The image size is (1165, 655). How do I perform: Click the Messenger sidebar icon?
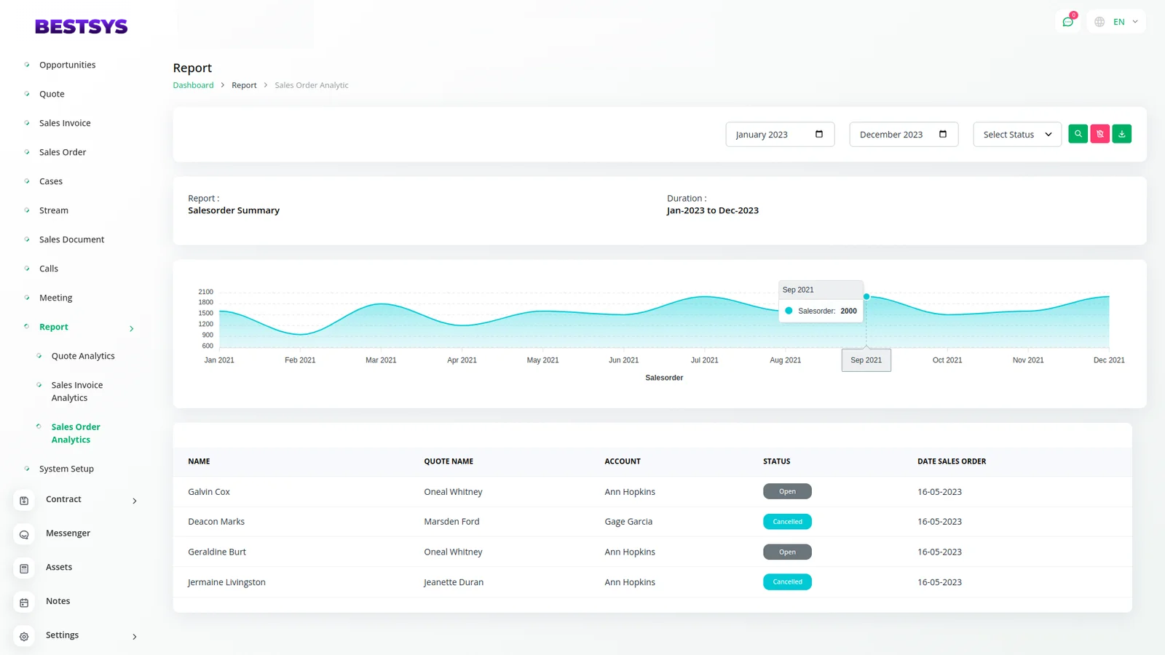[x=24, y=535]
